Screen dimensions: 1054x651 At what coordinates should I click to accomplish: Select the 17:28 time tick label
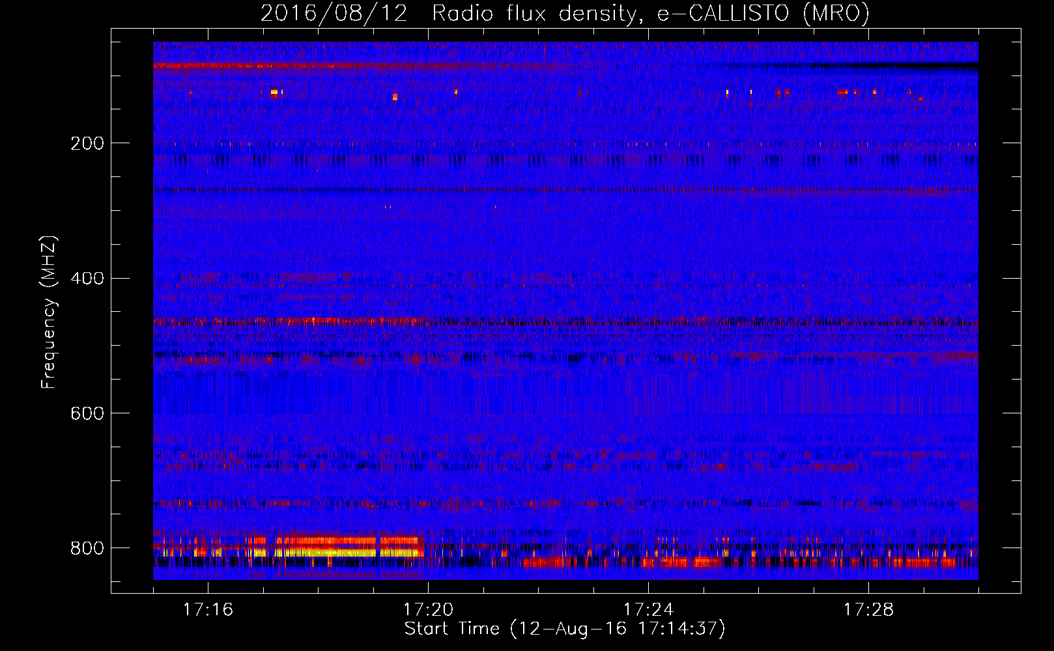tap(868, 609)
